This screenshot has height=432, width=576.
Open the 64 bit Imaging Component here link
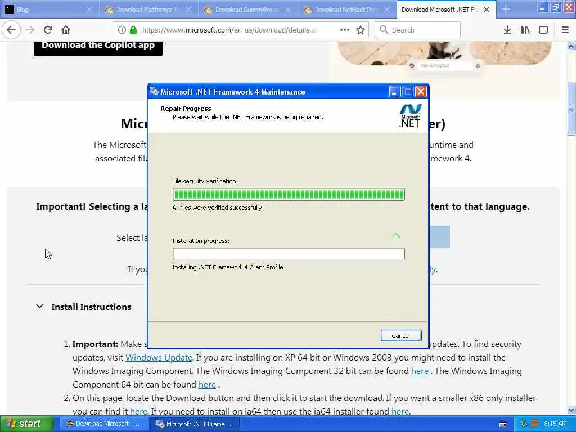[207, 385]
